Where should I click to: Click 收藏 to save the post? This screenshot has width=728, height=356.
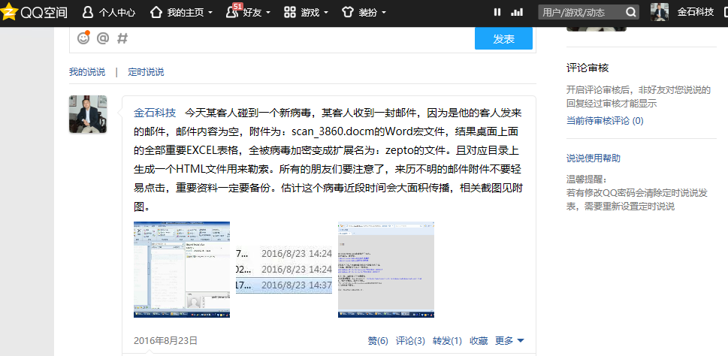pos(479,341)
